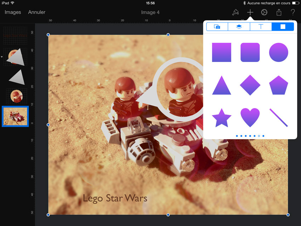Viewport: 301px width, 226px height.
Task: Select the highlighted photo layer thumbnail
Action: tap(15, 116)
